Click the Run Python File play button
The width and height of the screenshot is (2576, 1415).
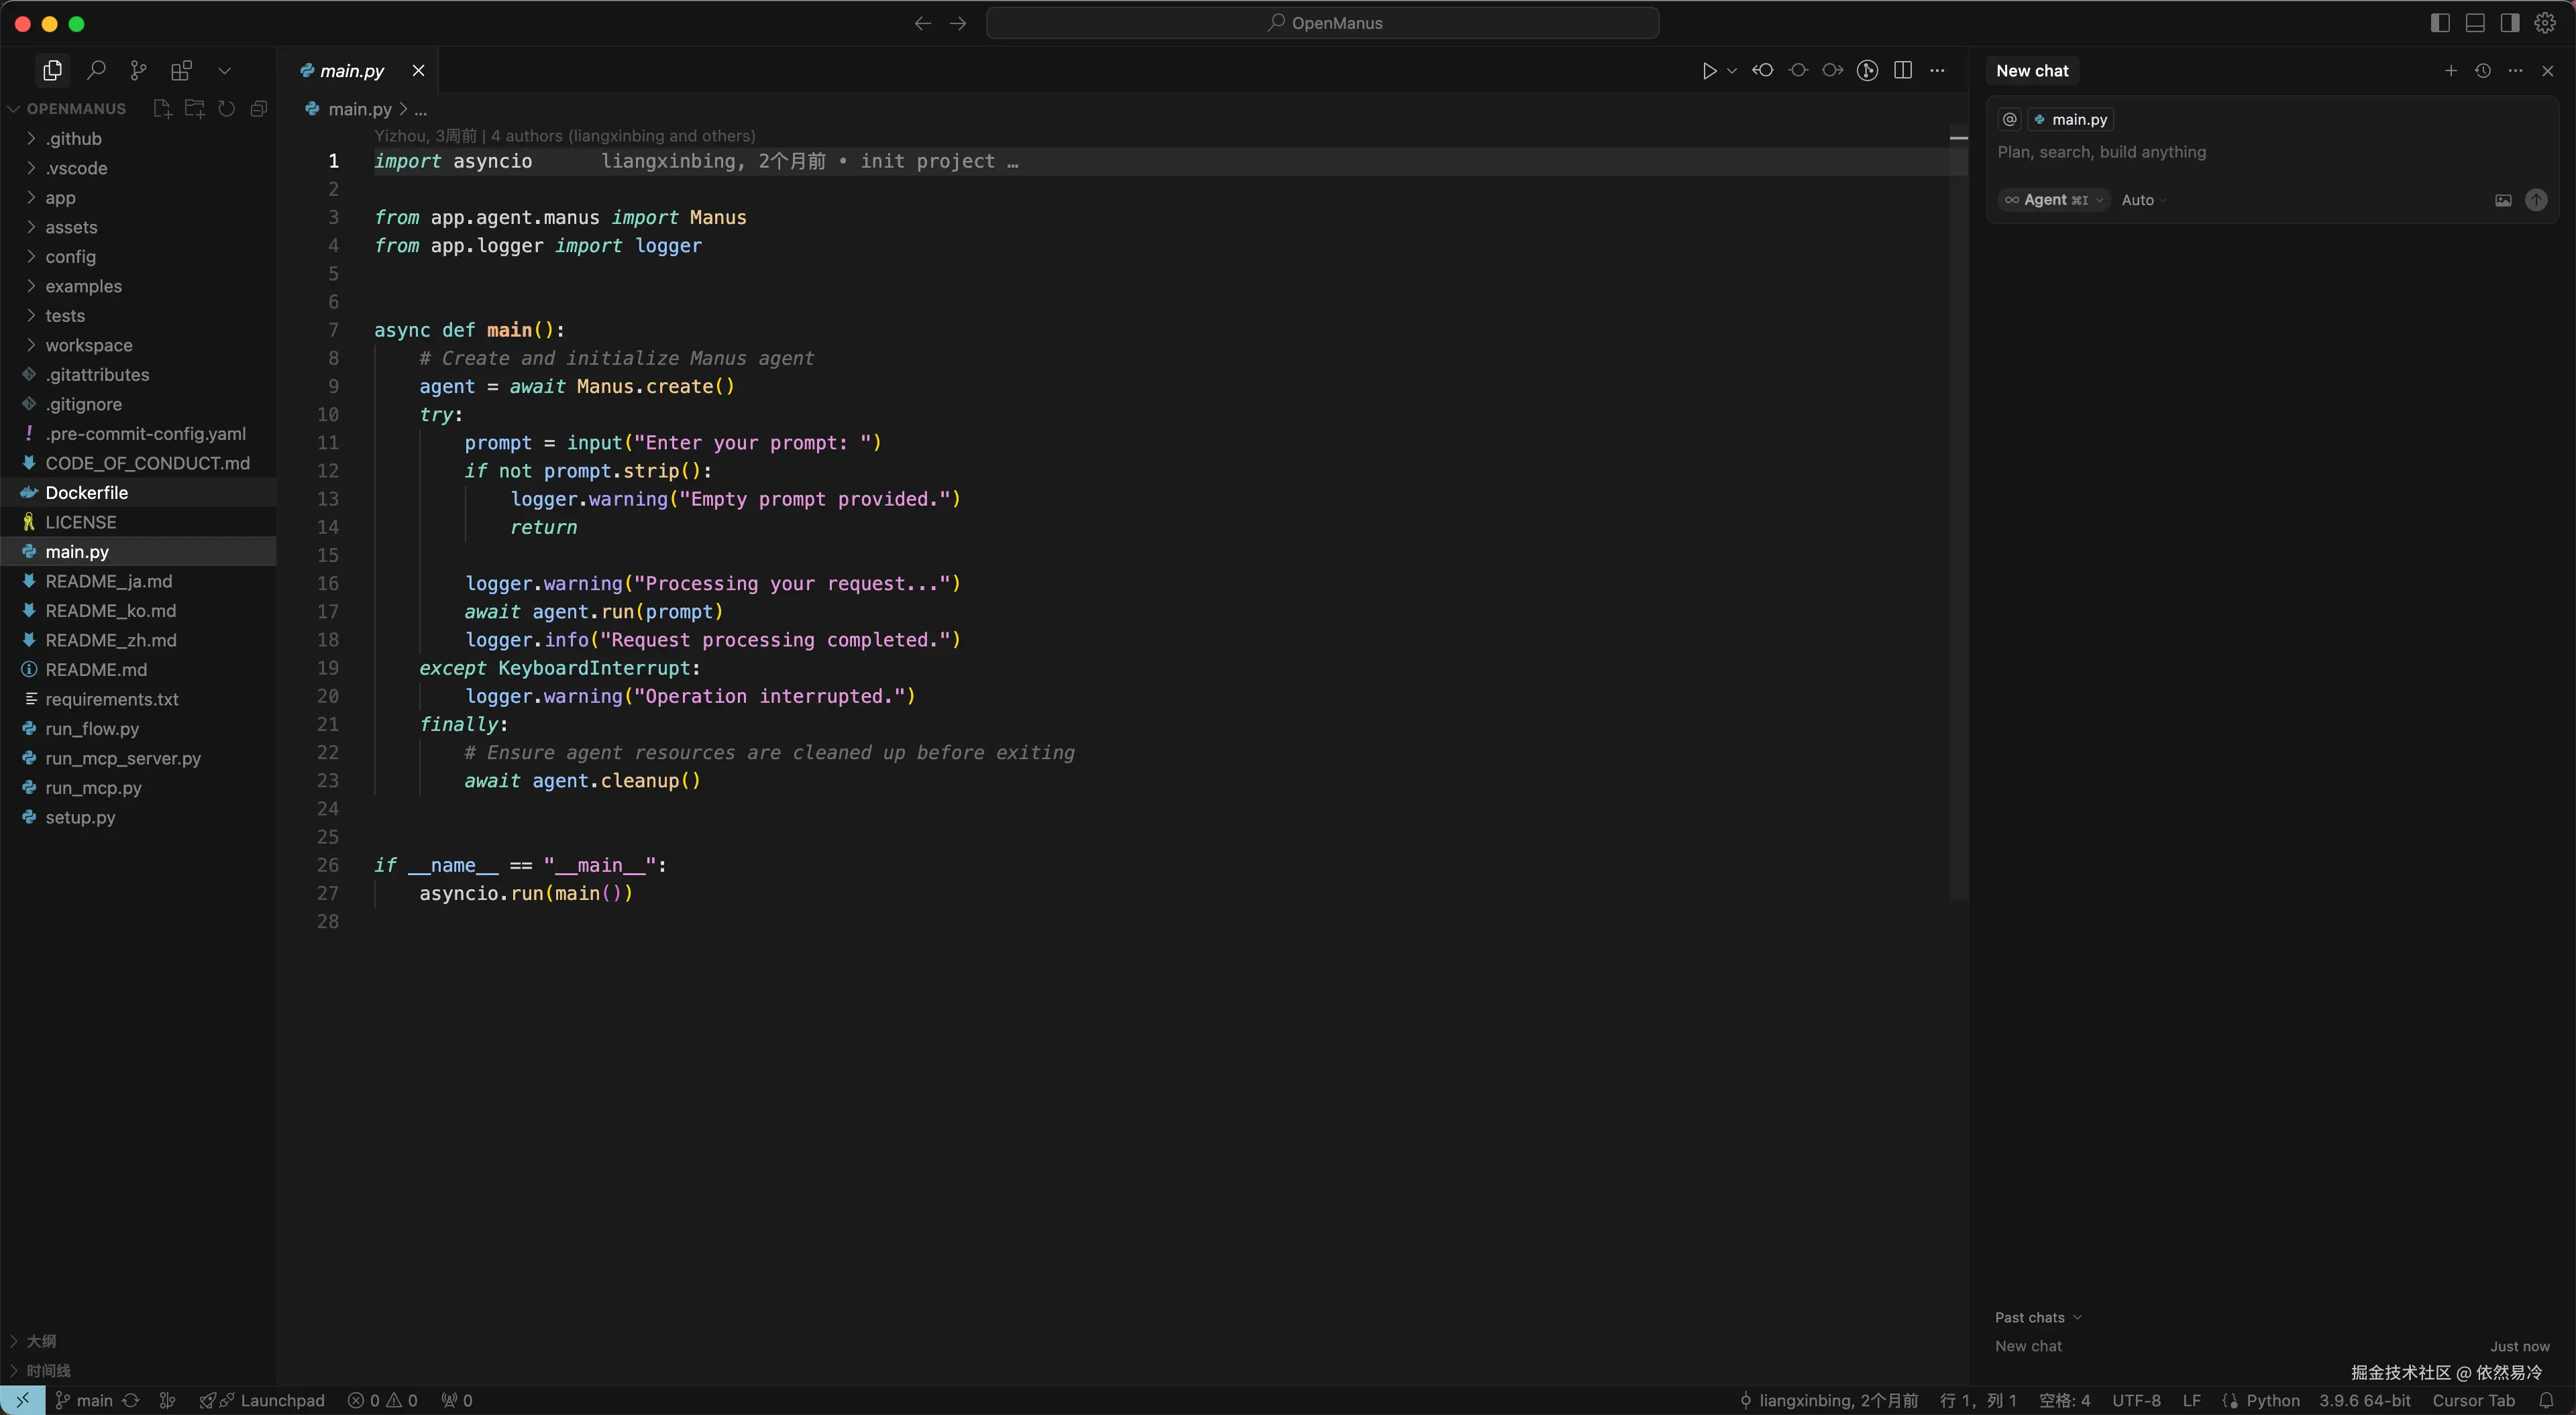click(1709, 70)
